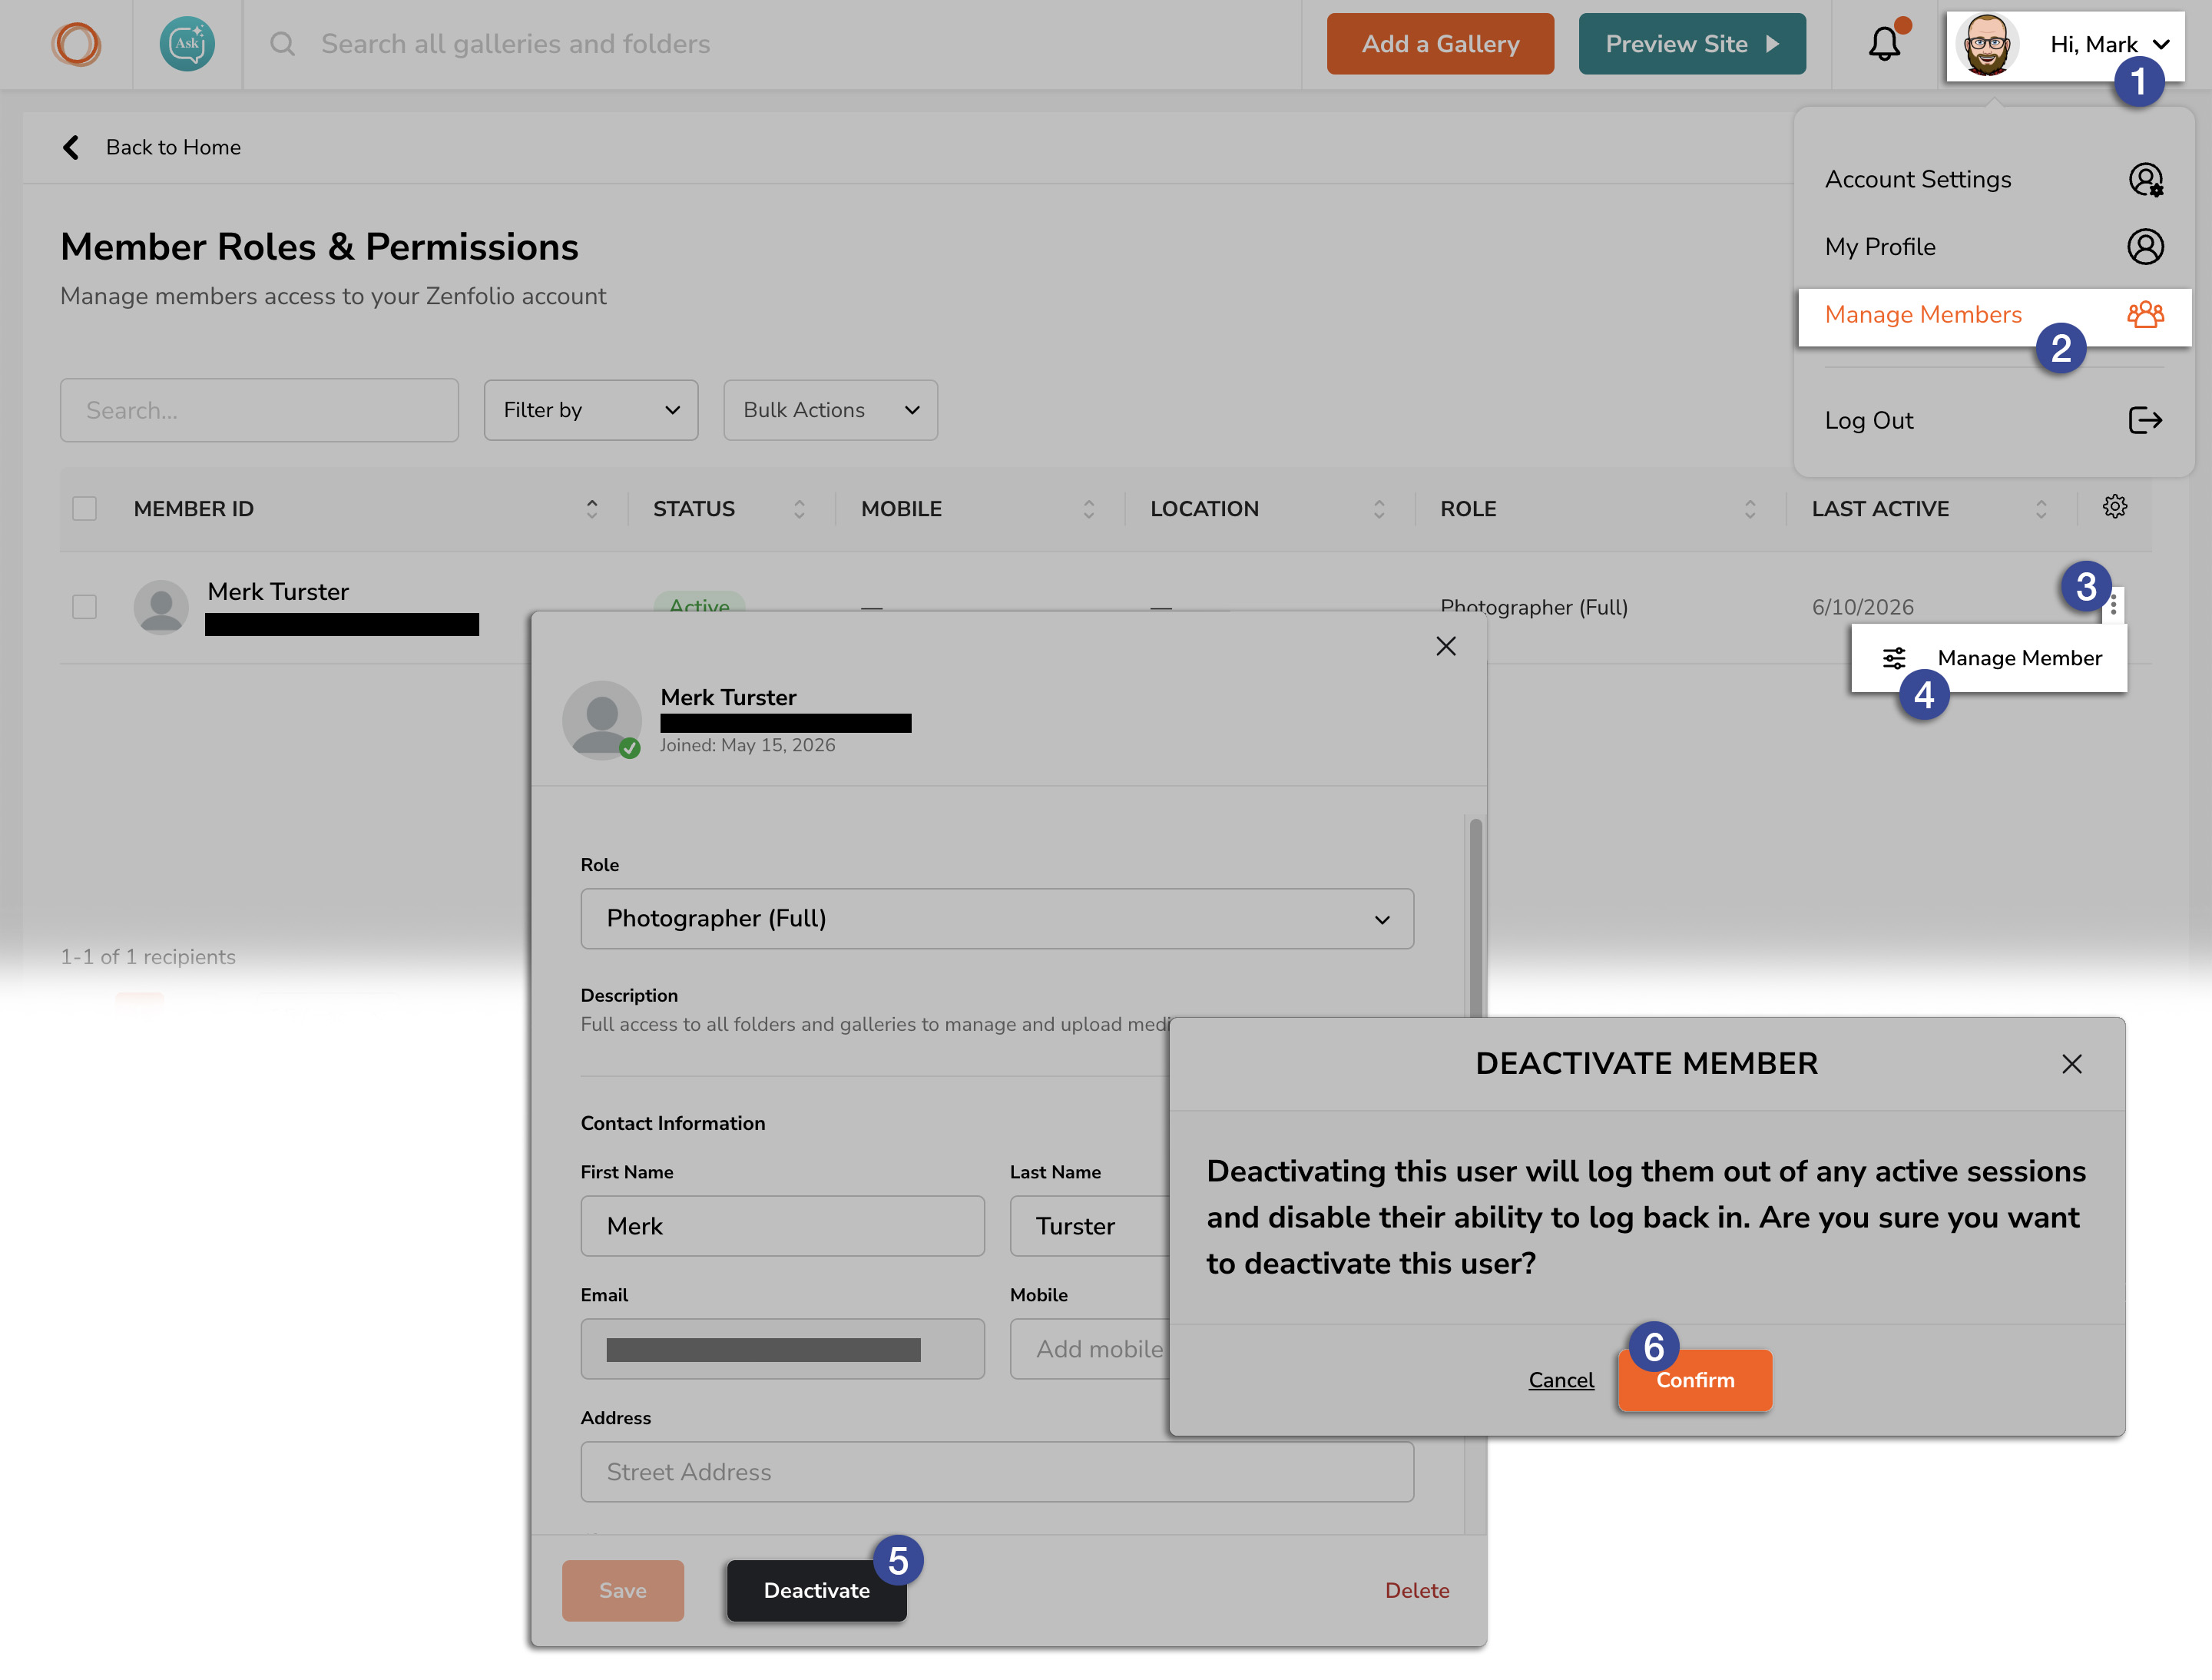Click Merk Turster's avatar in the table row

pos(161,607)
